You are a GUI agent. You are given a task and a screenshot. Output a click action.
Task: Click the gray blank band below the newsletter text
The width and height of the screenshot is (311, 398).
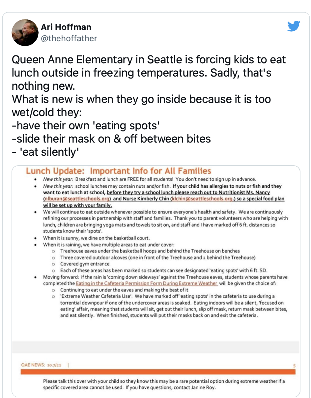pyautogui.click(x=156, y=348)
